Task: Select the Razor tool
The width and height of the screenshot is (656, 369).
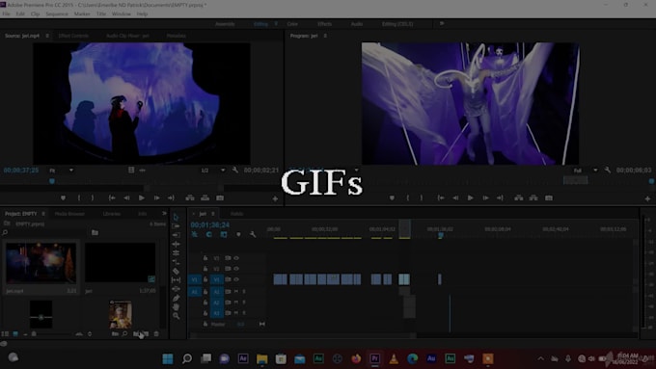Action: [176, 272]
